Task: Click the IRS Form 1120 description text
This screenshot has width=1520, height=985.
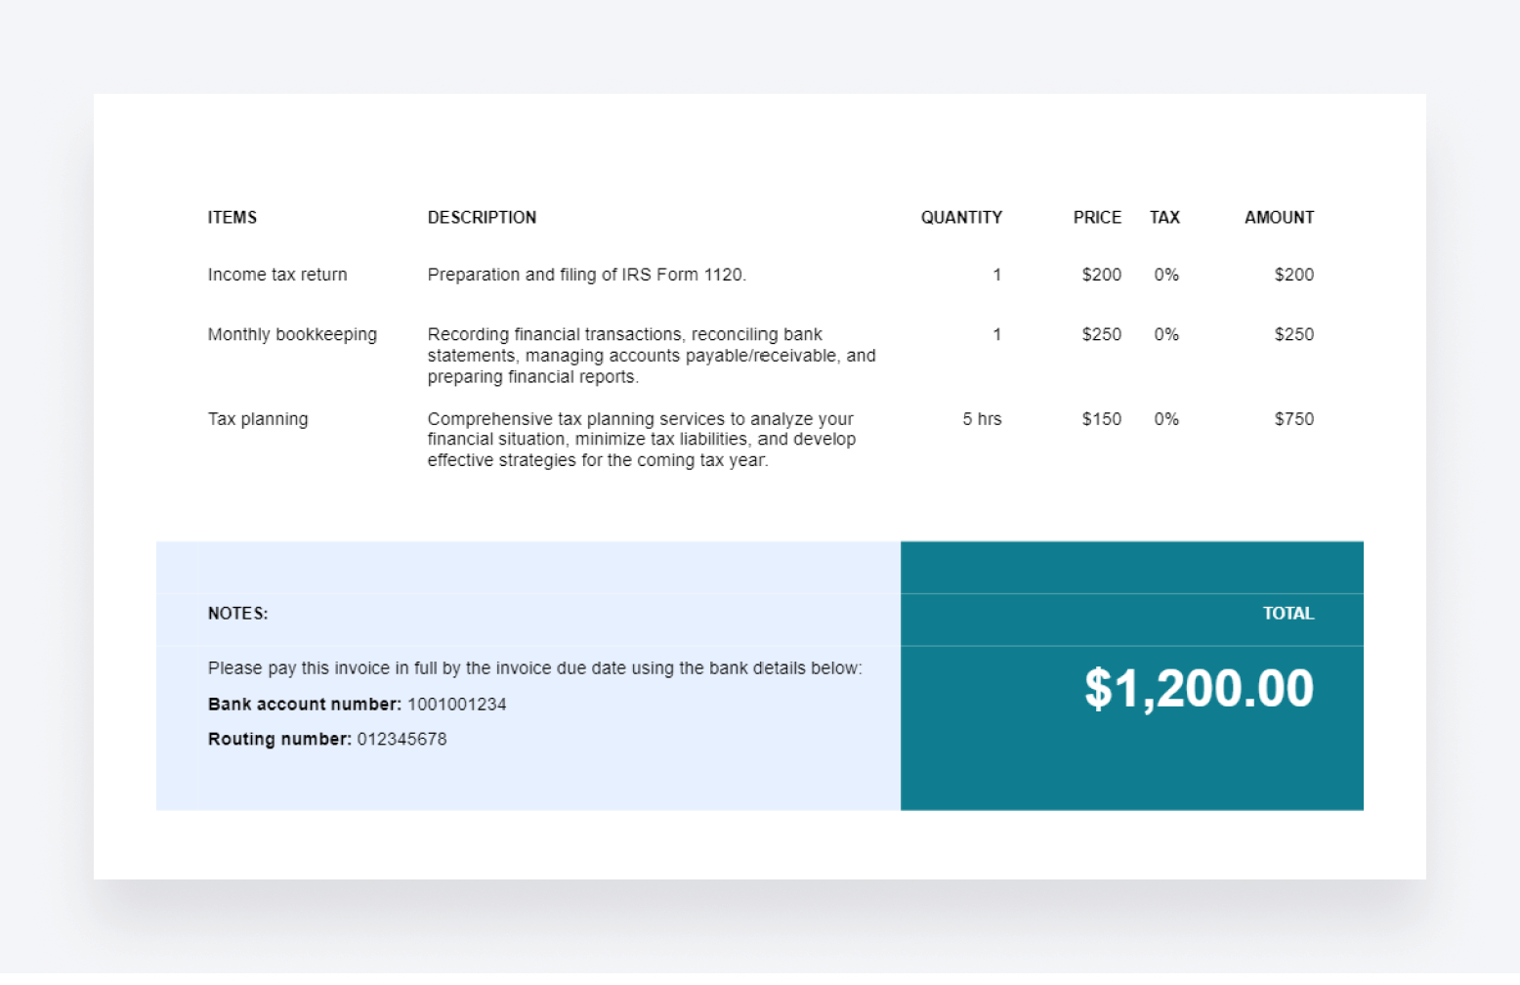Action: tap(586, 275)
